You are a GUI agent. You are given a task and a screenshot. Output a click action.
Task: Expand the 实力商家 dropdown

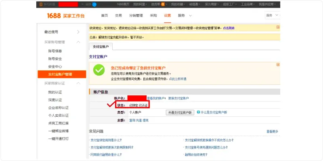212,4
